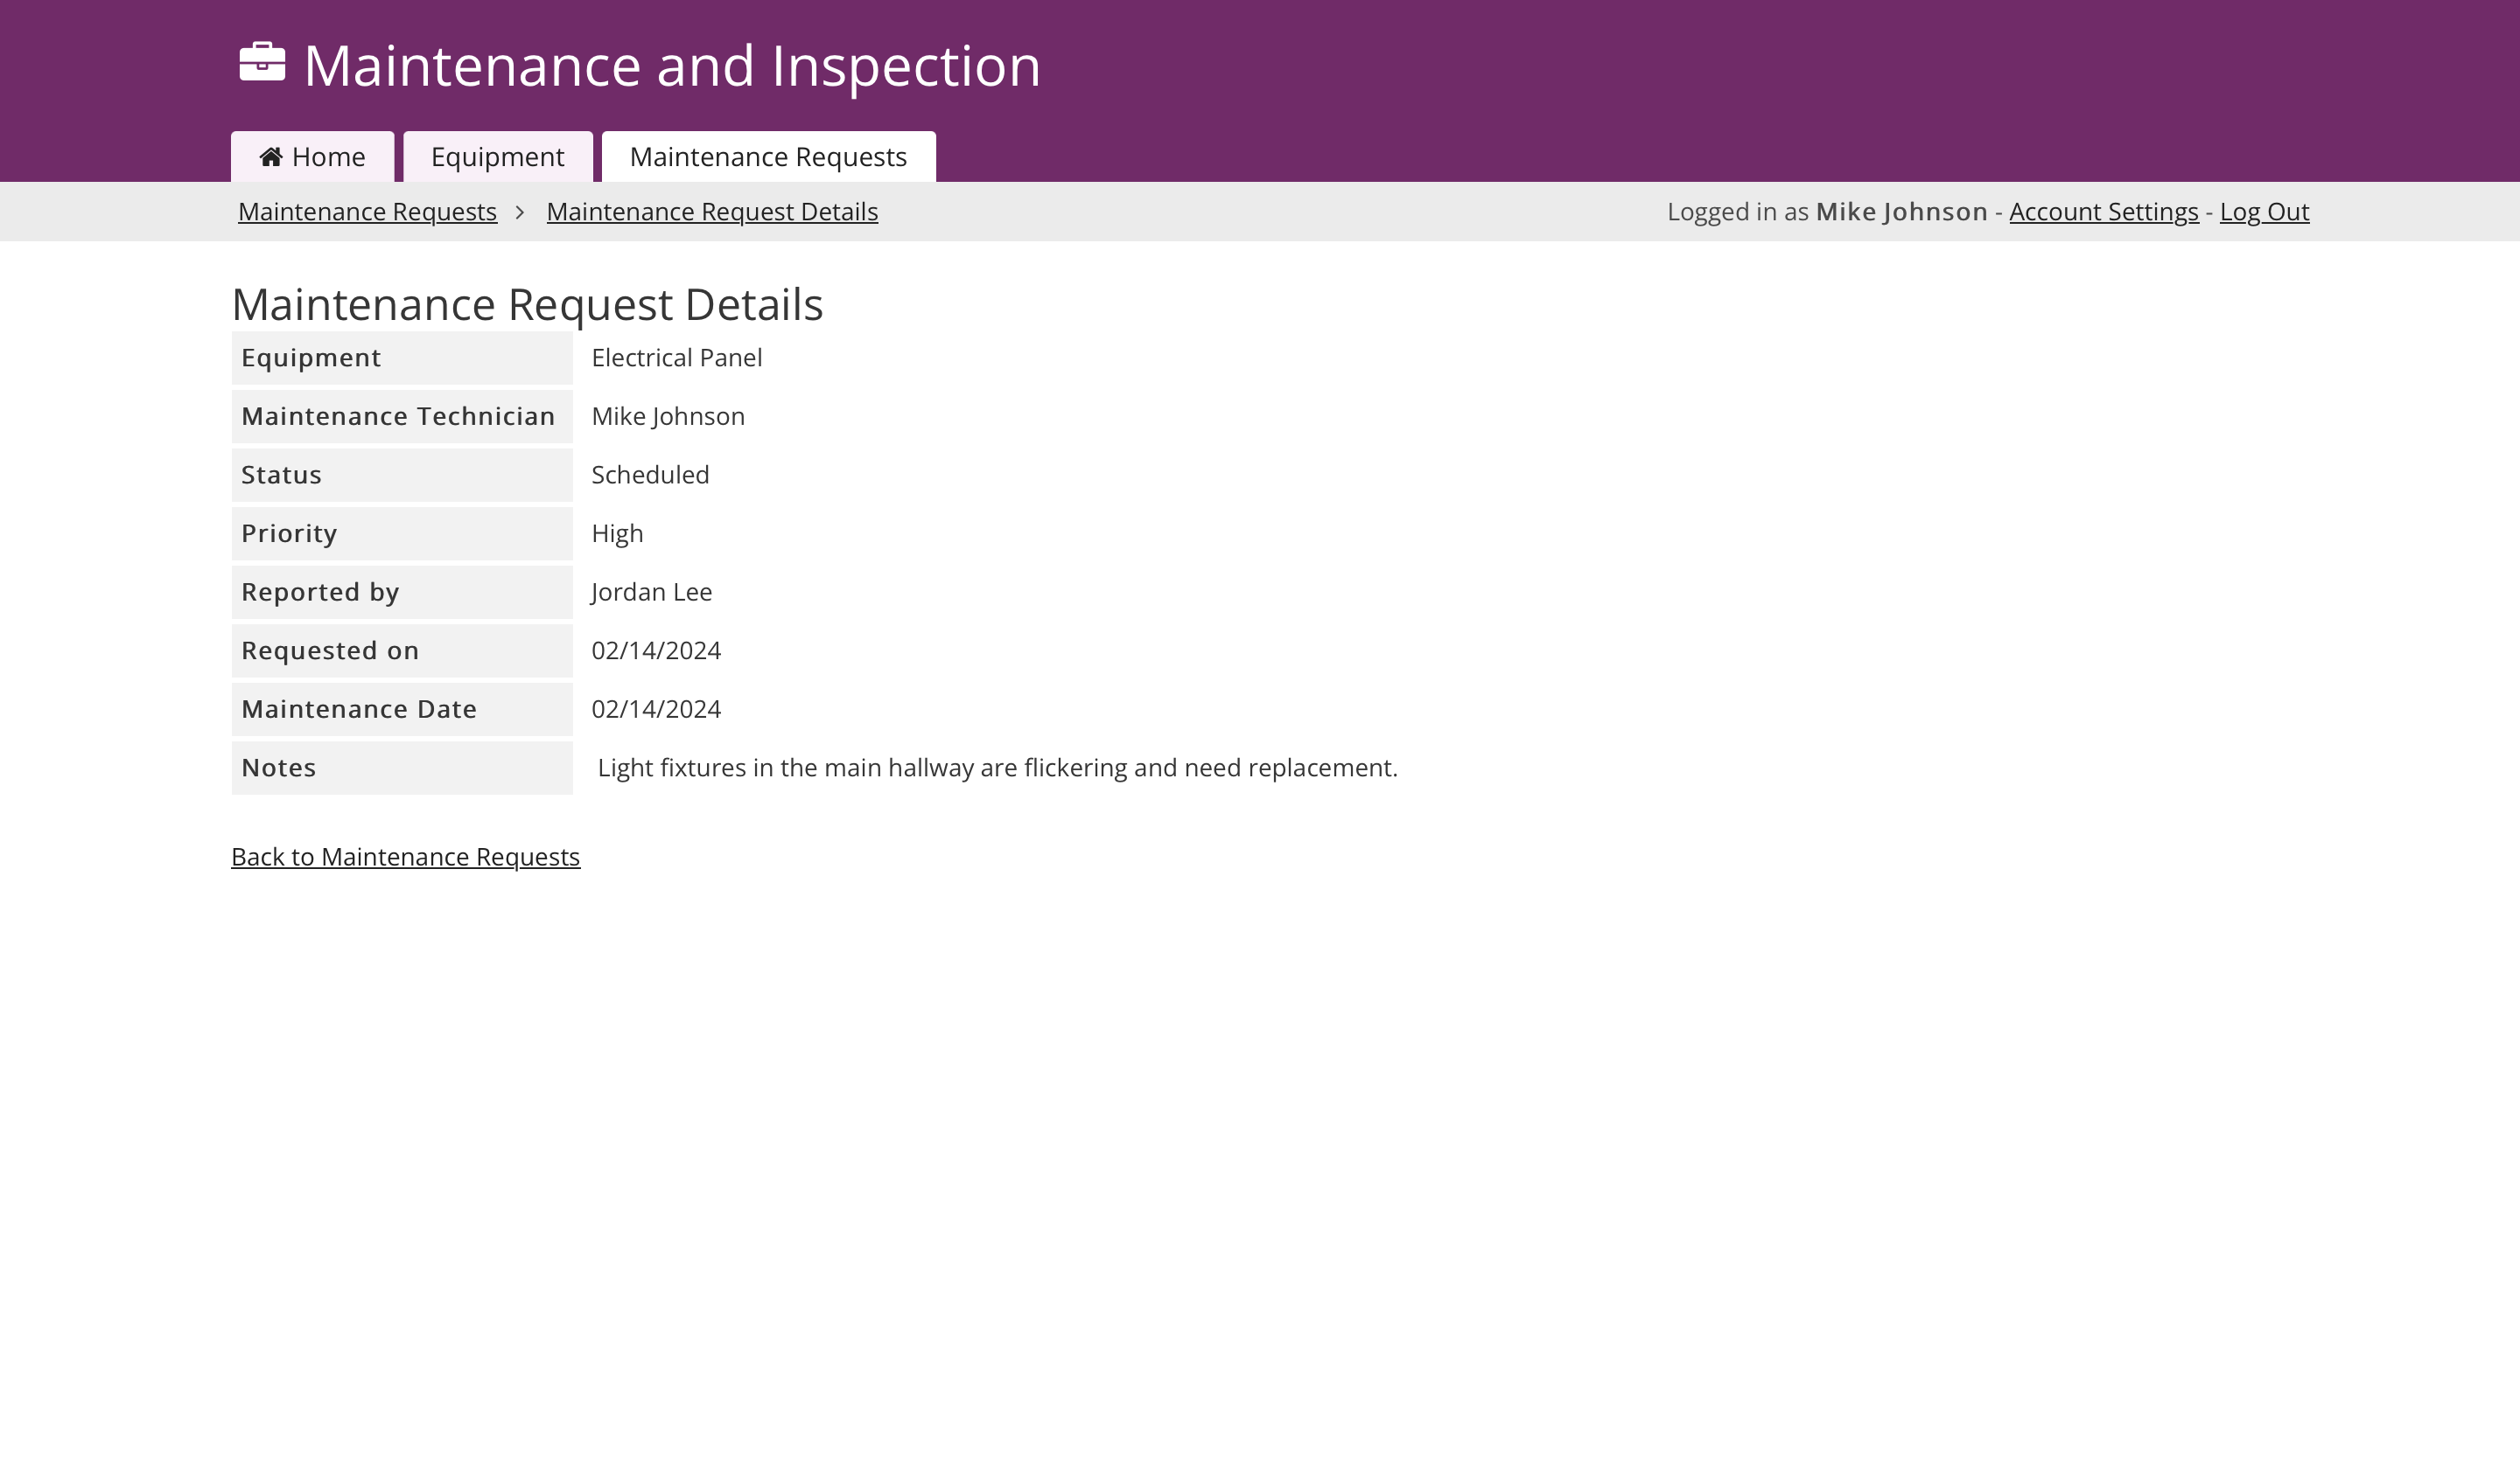
Task: Click the Maintenance Request Details breadcrumb
Action: click(712, 212)
